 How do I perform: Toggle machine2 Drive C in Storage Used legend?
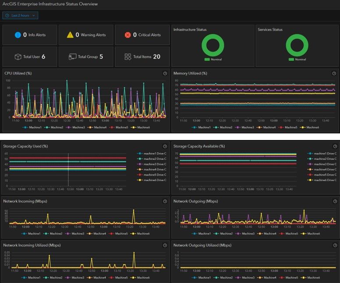[152, 159]
